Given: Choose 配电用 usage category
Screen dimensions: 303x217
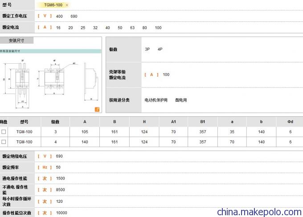Looking at the screenshot, I should point(181,100).
